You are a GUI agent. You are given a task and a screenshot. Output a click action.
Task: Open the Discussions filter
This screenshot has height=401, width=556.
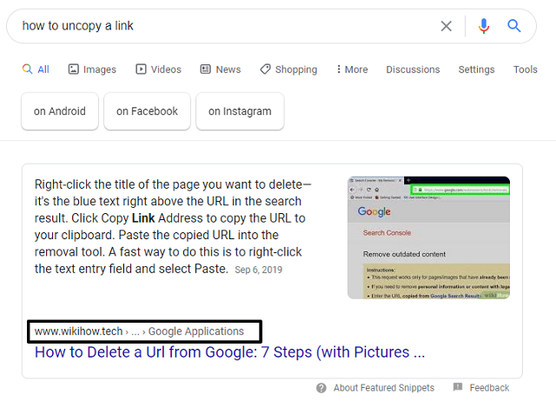pos(413,70)
